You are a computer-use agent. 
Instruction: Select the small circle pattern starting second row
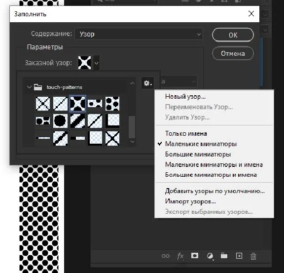click(x=43, y=121)
